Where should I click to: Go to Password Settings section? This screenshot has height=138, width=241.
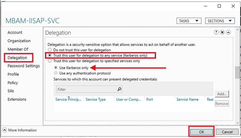coord(24,66)
